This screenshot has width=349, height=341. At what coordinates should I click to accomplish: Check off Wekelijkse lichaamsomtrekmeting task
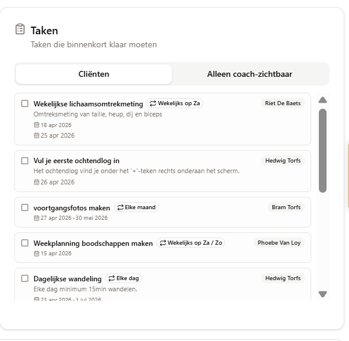(25, 103)
